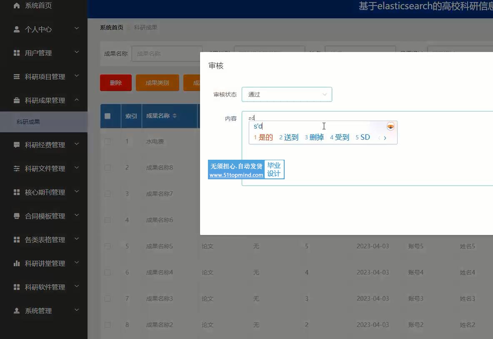
Task: Go to next IME candidate page arrow
Action: coord(385,138)
